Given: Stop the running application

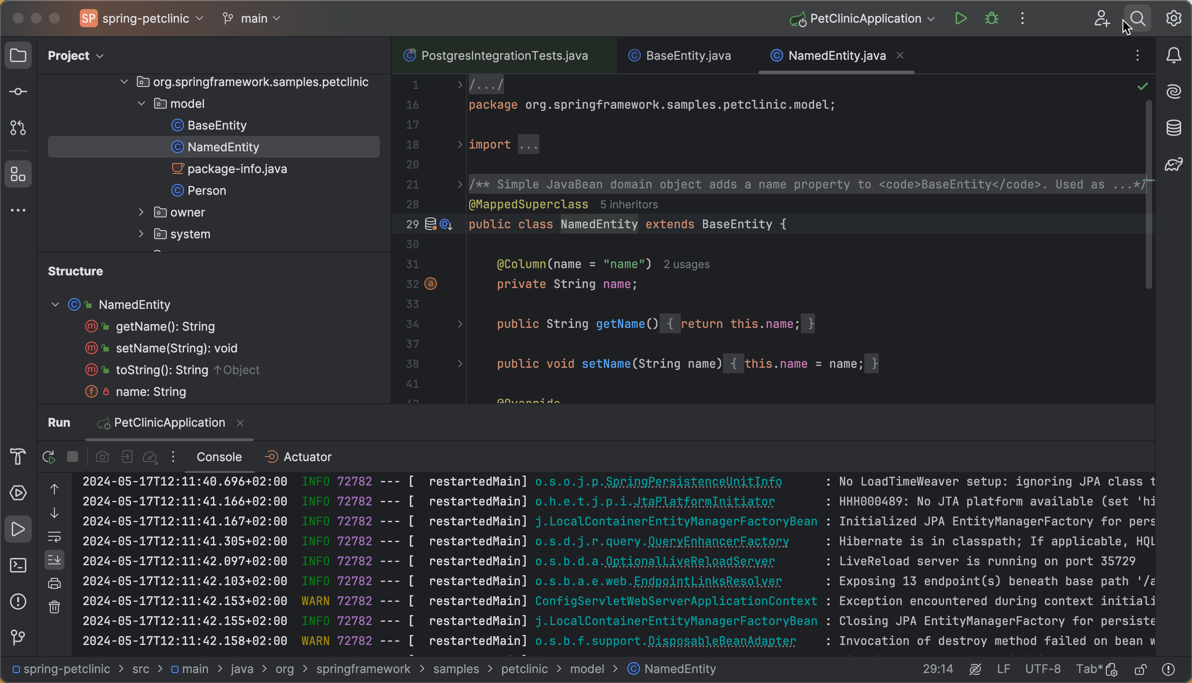Looking at the screenshot, I should coord(72,457).
